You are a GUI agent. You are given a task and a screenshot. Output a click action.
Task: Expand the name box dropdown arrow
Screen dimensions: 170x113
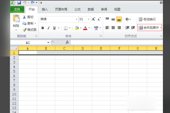tap(48, 42)
